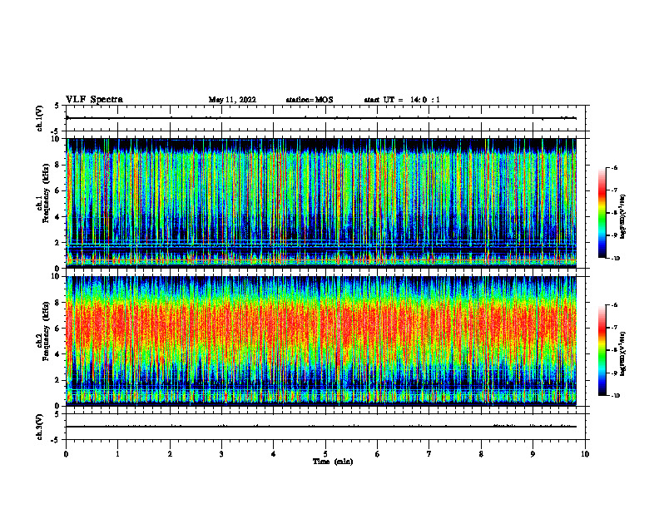Click the ch.2 spectrogram color bar

602,350
